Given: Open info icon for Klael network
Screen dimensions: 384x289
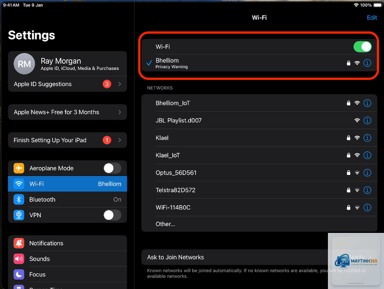Looking at the screenshot, I should click(367, 138).
